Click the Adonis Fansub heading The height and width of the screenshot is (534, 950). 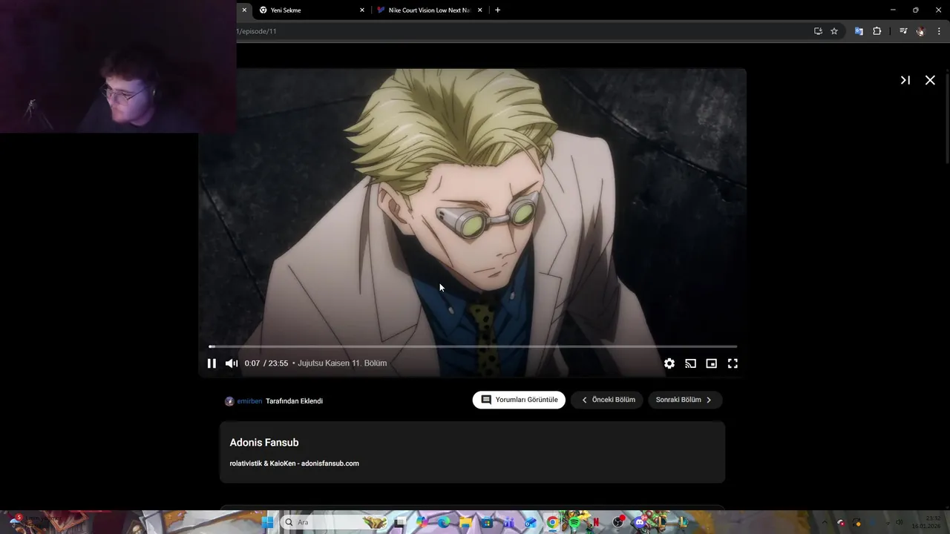[264, 443]
